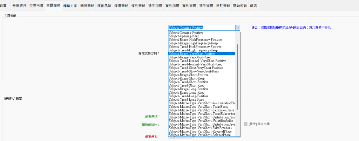Open the 券商銀行 tab
The height and width of the screenshot is (141, 359).
19,6
